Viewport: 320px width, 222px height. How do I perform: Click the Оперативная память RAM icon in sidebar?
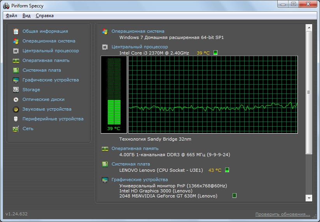(16, 60)
